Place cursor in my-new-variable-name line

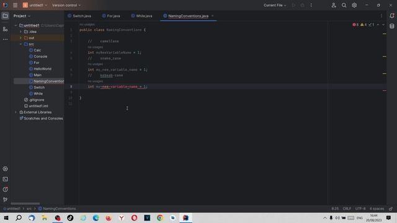(x=117, y=87)
